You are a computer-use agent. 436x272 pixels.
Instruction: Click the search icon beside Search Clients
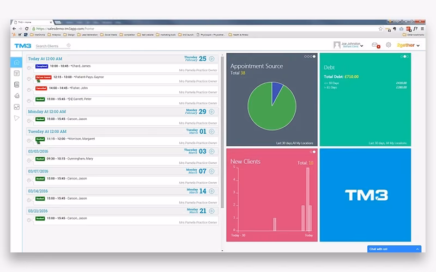point(69,45)
